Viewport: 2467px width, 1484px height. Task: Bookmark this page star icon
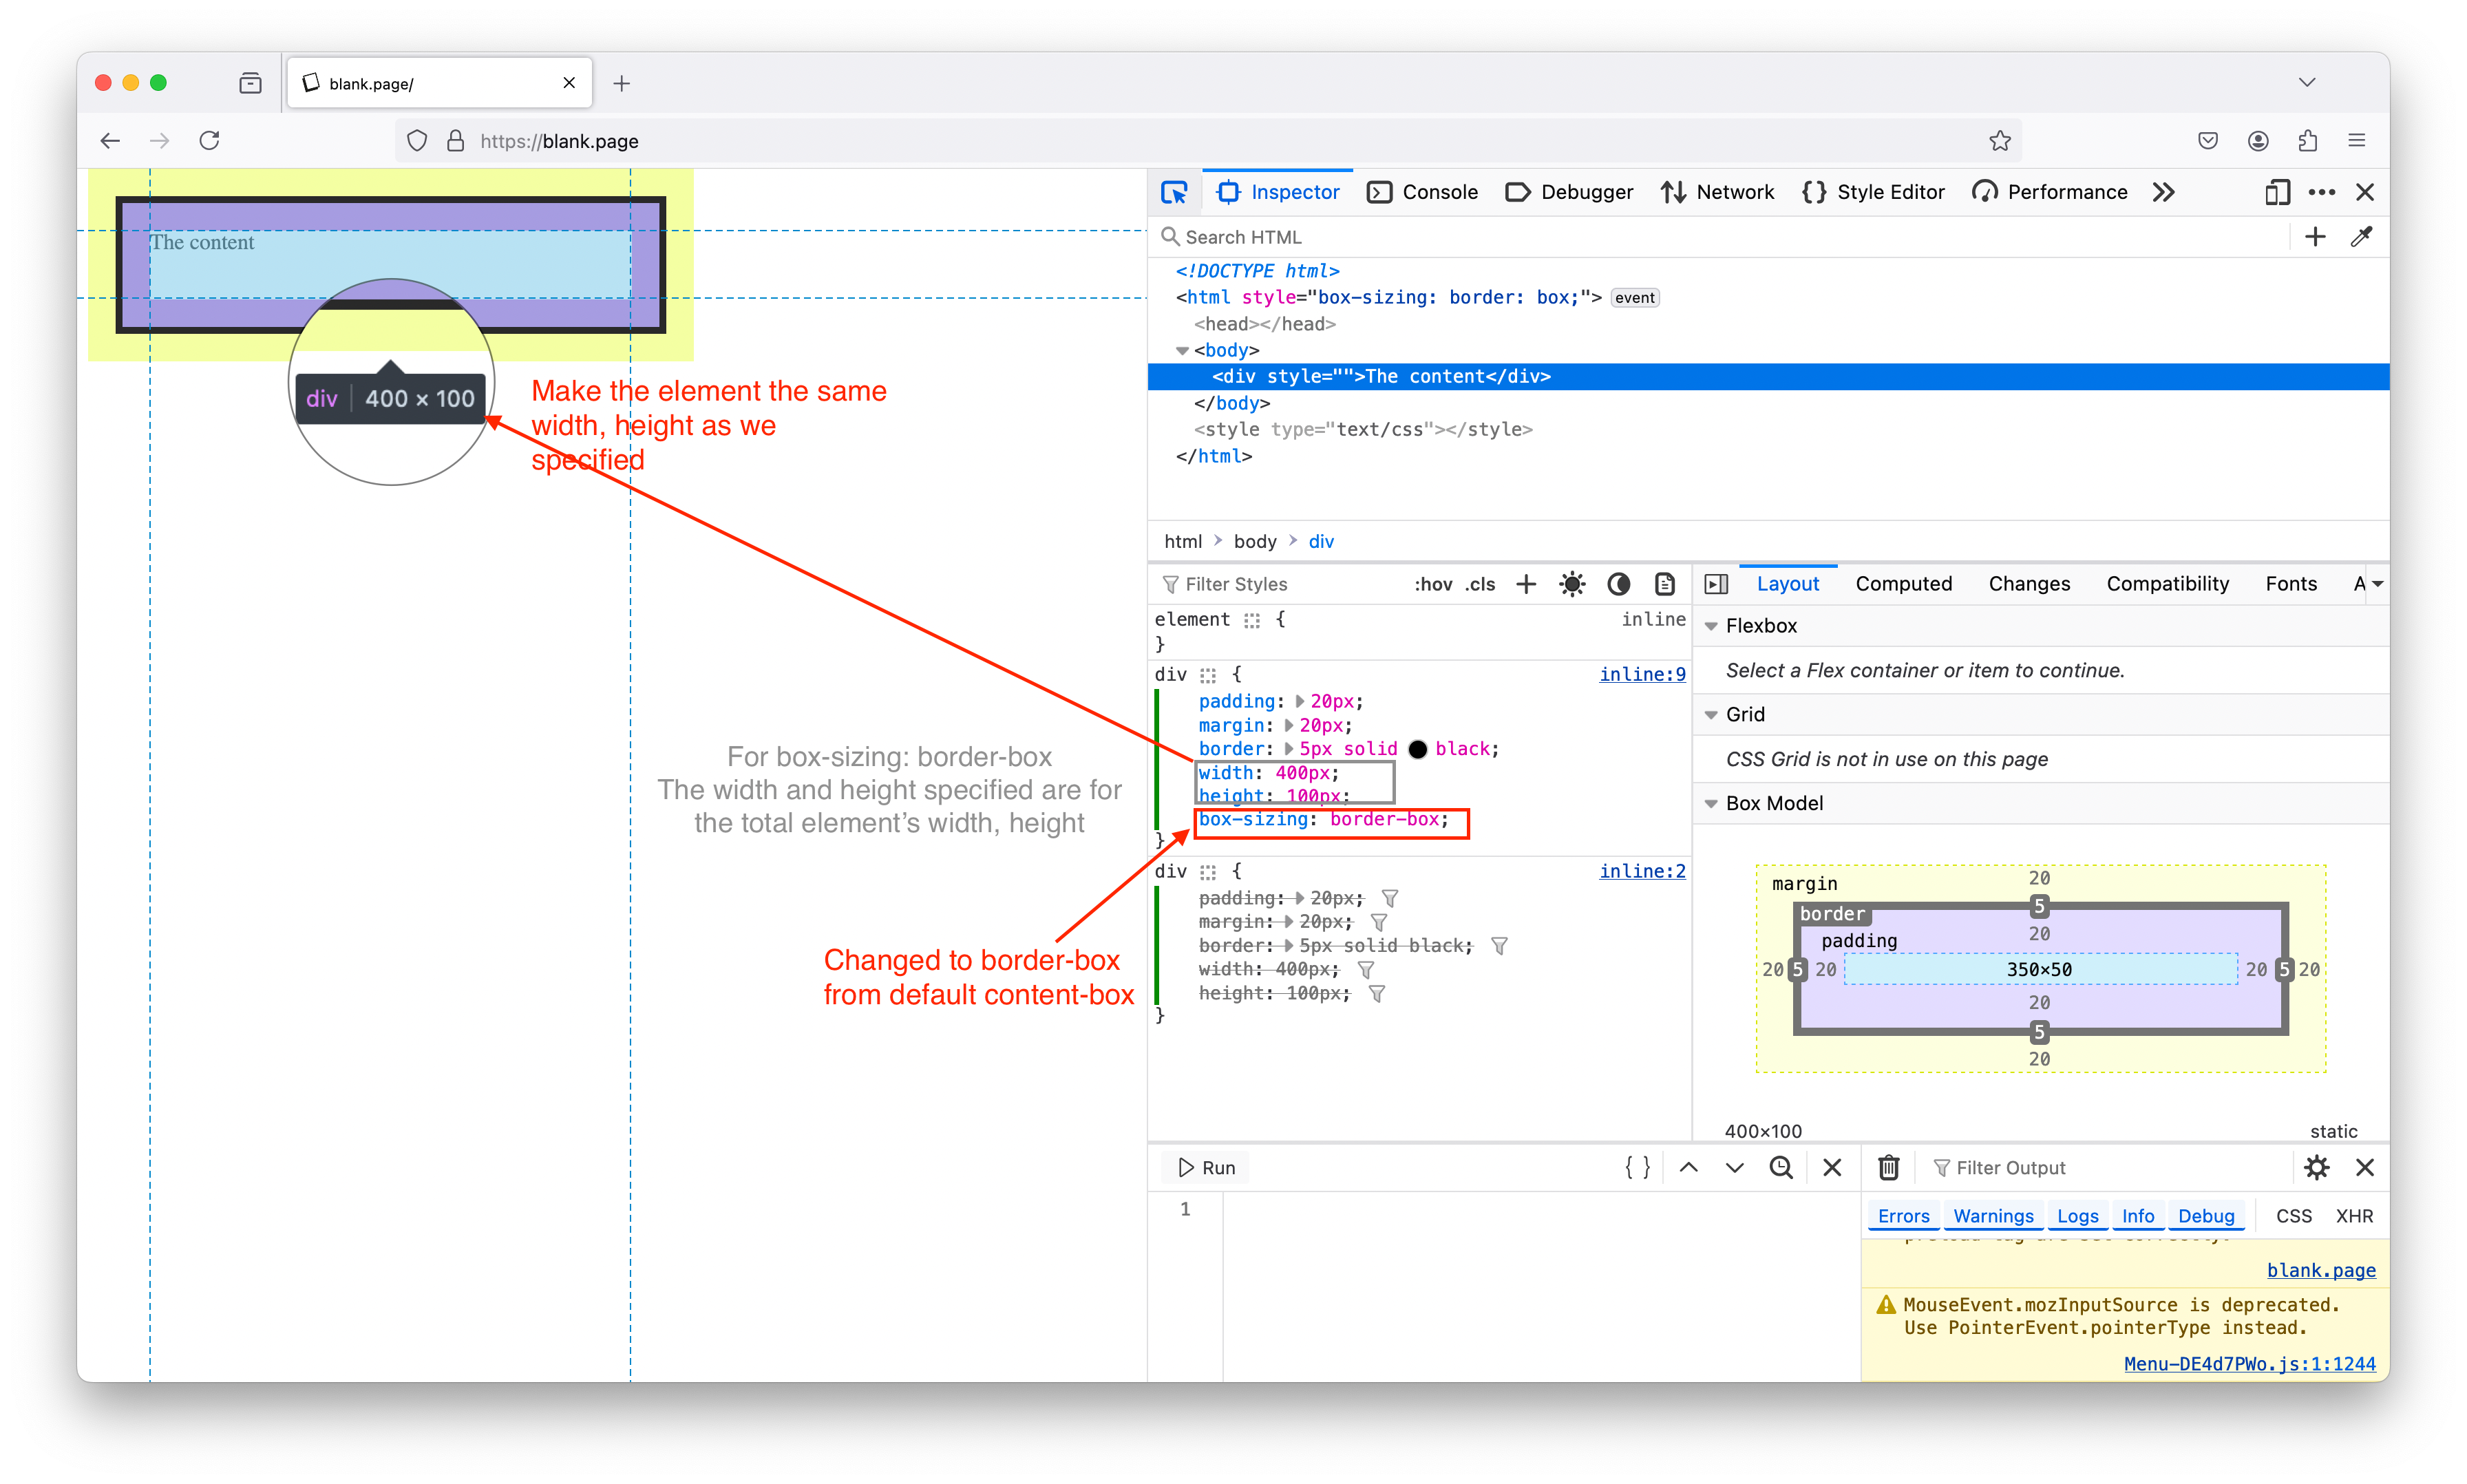1999,141
